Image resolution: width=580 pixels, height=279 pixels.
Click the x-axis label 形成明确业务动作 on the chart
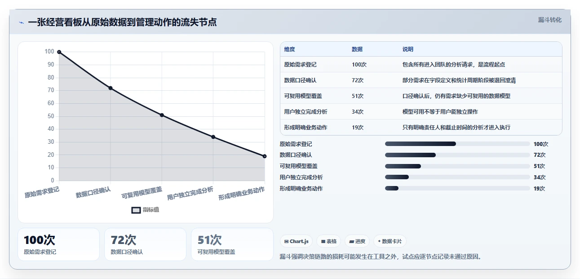click(242, 193)
